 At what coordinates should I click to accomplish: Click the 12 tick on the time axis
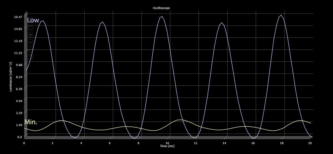(196, 143)
